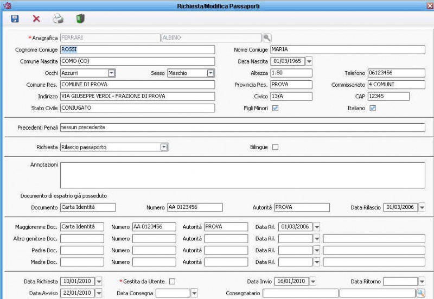Toggle the Figli Minori checkbox
The image size is (434, 299).
pyautogui.click(x=275, y=108)
